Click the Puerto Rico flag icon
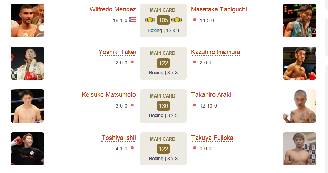The height and width of the screenshot is (173, 328). pyautogui.click(x=132, y=20)
